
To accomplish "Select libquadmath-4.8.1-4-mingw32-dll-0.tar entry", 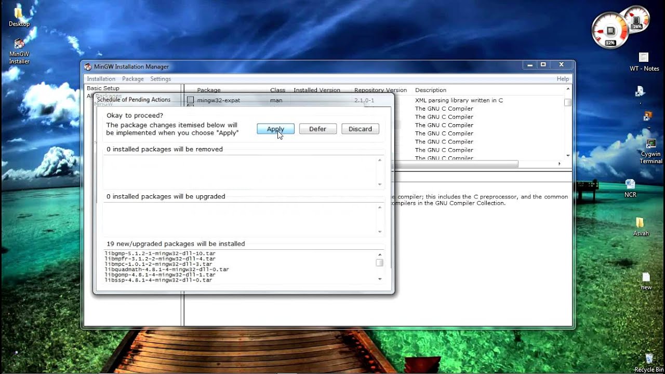I will point(167,270).
